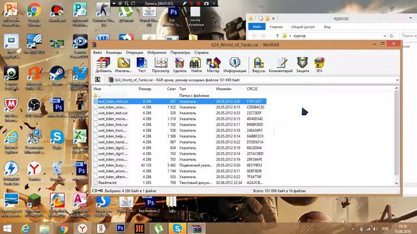Open the Вид tab in Explorer window
The height and width of the screenshot is (234, 417).
pyautogui.click(x=327, y=27)
